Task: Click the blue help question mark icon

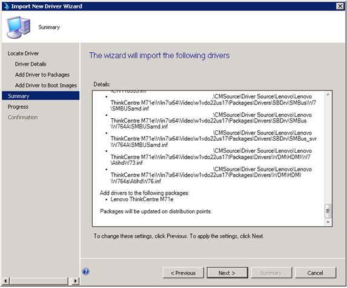Action: (86, 272)
